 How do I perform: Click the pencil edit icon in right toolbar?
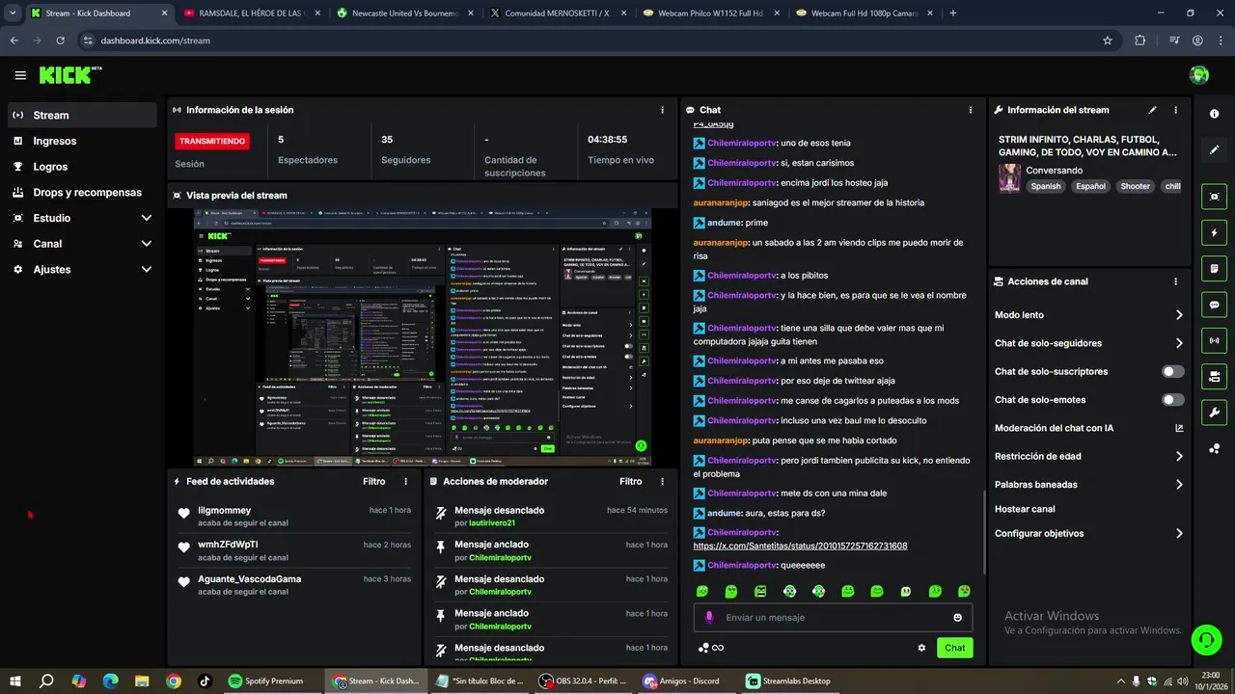tap(1214, 150)
